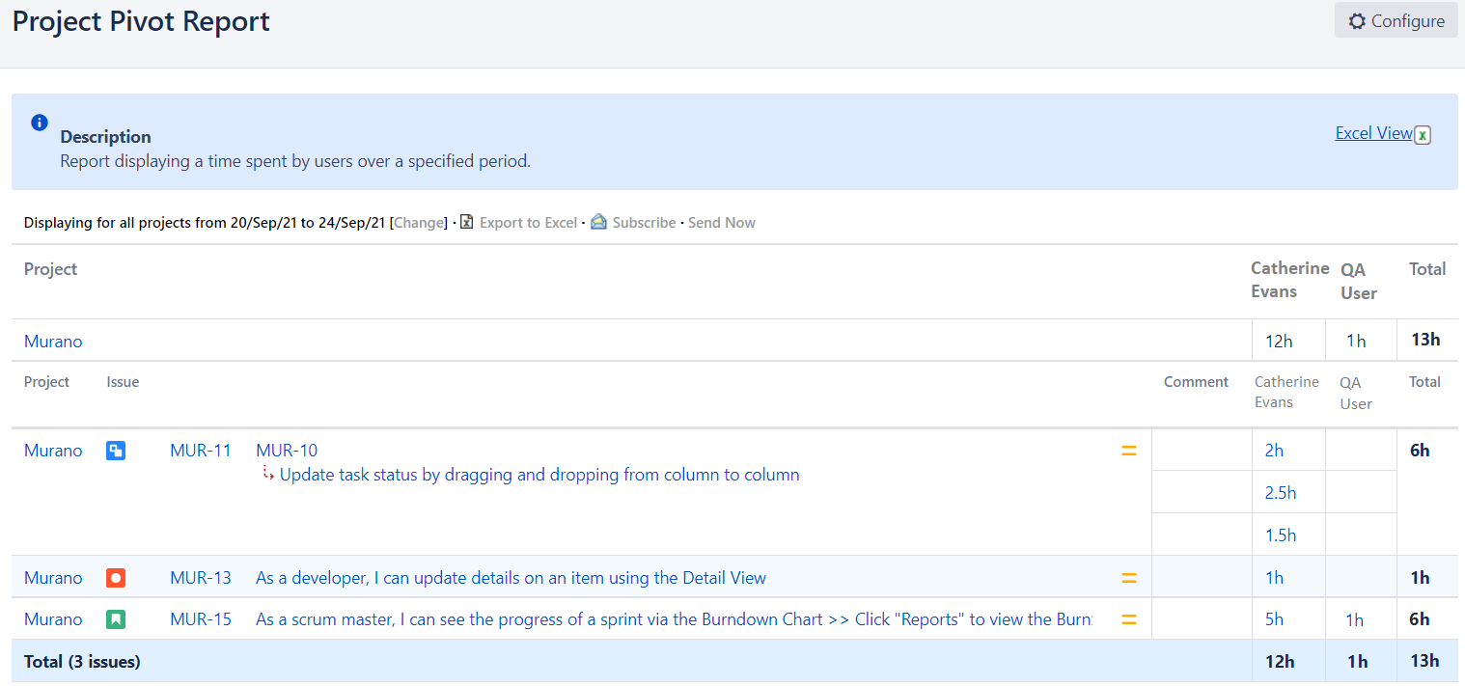
Task: Click the medium priority icon on MUR-15 row
Action: [1128, 619]
